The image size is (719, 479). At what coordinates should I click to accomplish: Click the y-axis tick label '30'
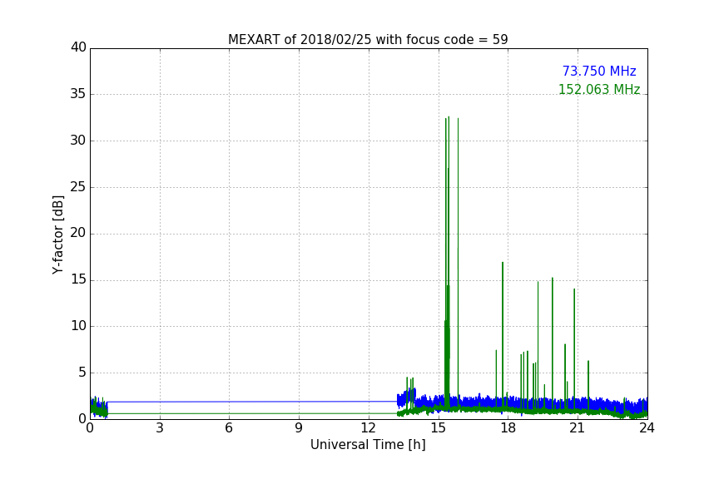point(78,141)
